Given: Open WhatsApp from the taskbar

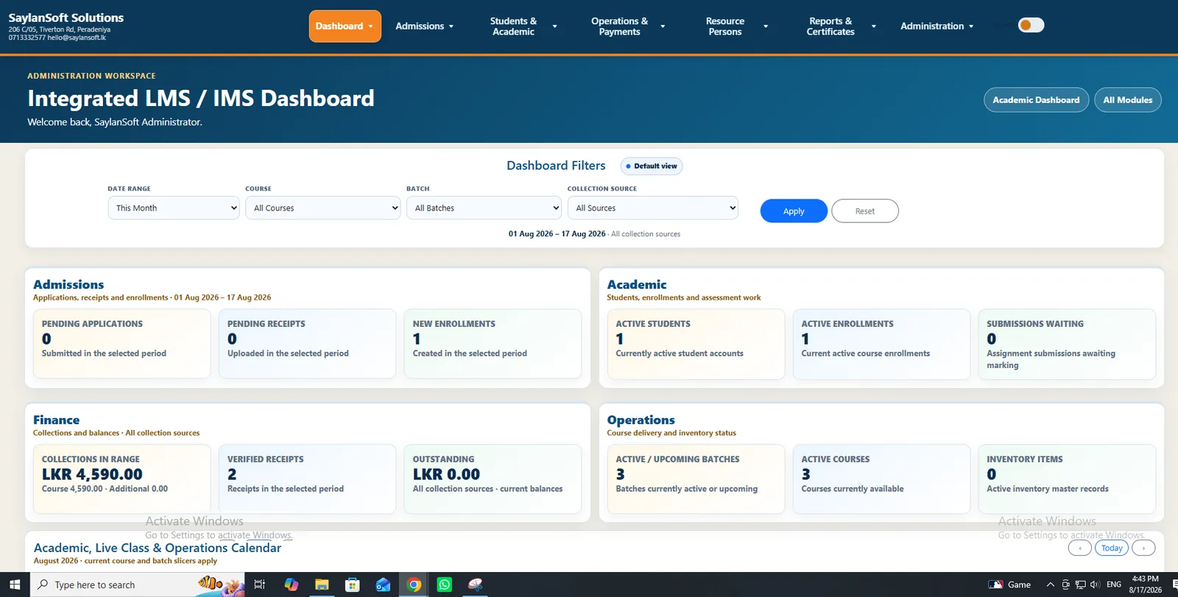Looking at the screenshot, I should [x=445, y=584].
